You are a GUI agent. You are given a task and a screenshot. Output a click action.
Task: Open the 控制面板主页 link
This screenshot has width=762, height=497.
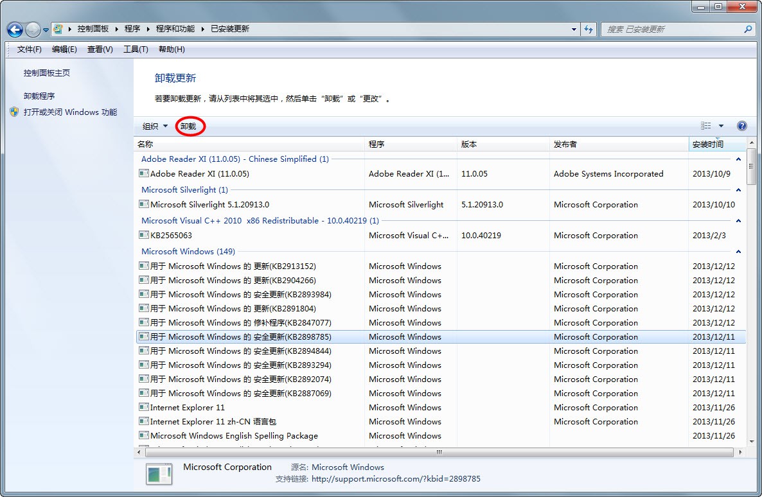47,73
